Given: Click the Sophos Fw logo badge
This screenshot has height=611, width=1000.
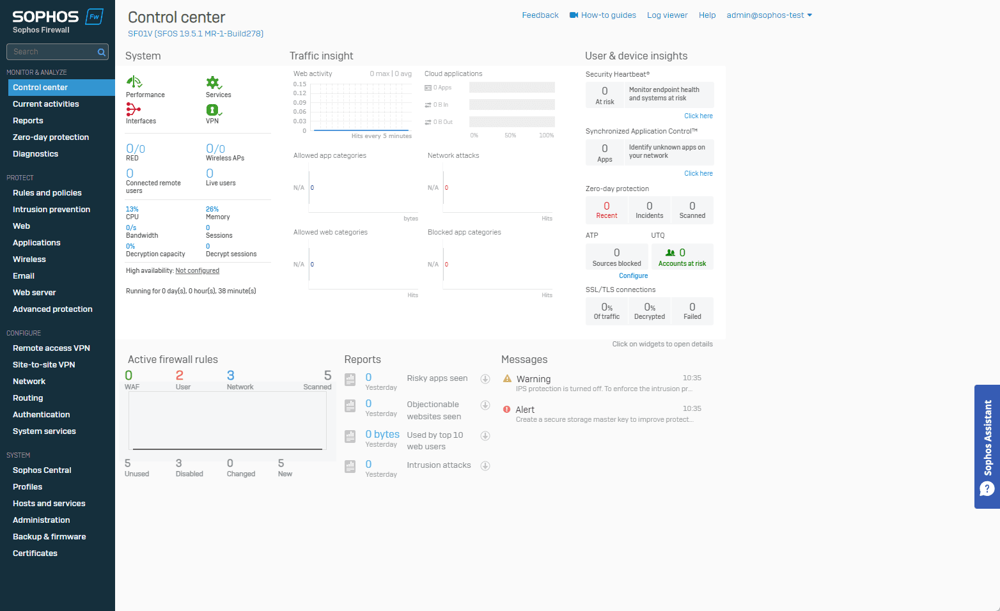Looking at the screenshot, I should click(x=95, y=17).
